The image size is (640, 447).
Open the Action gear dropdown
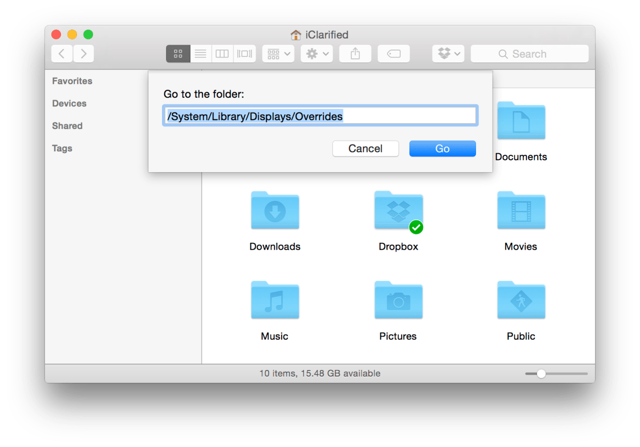pos(316,53)
